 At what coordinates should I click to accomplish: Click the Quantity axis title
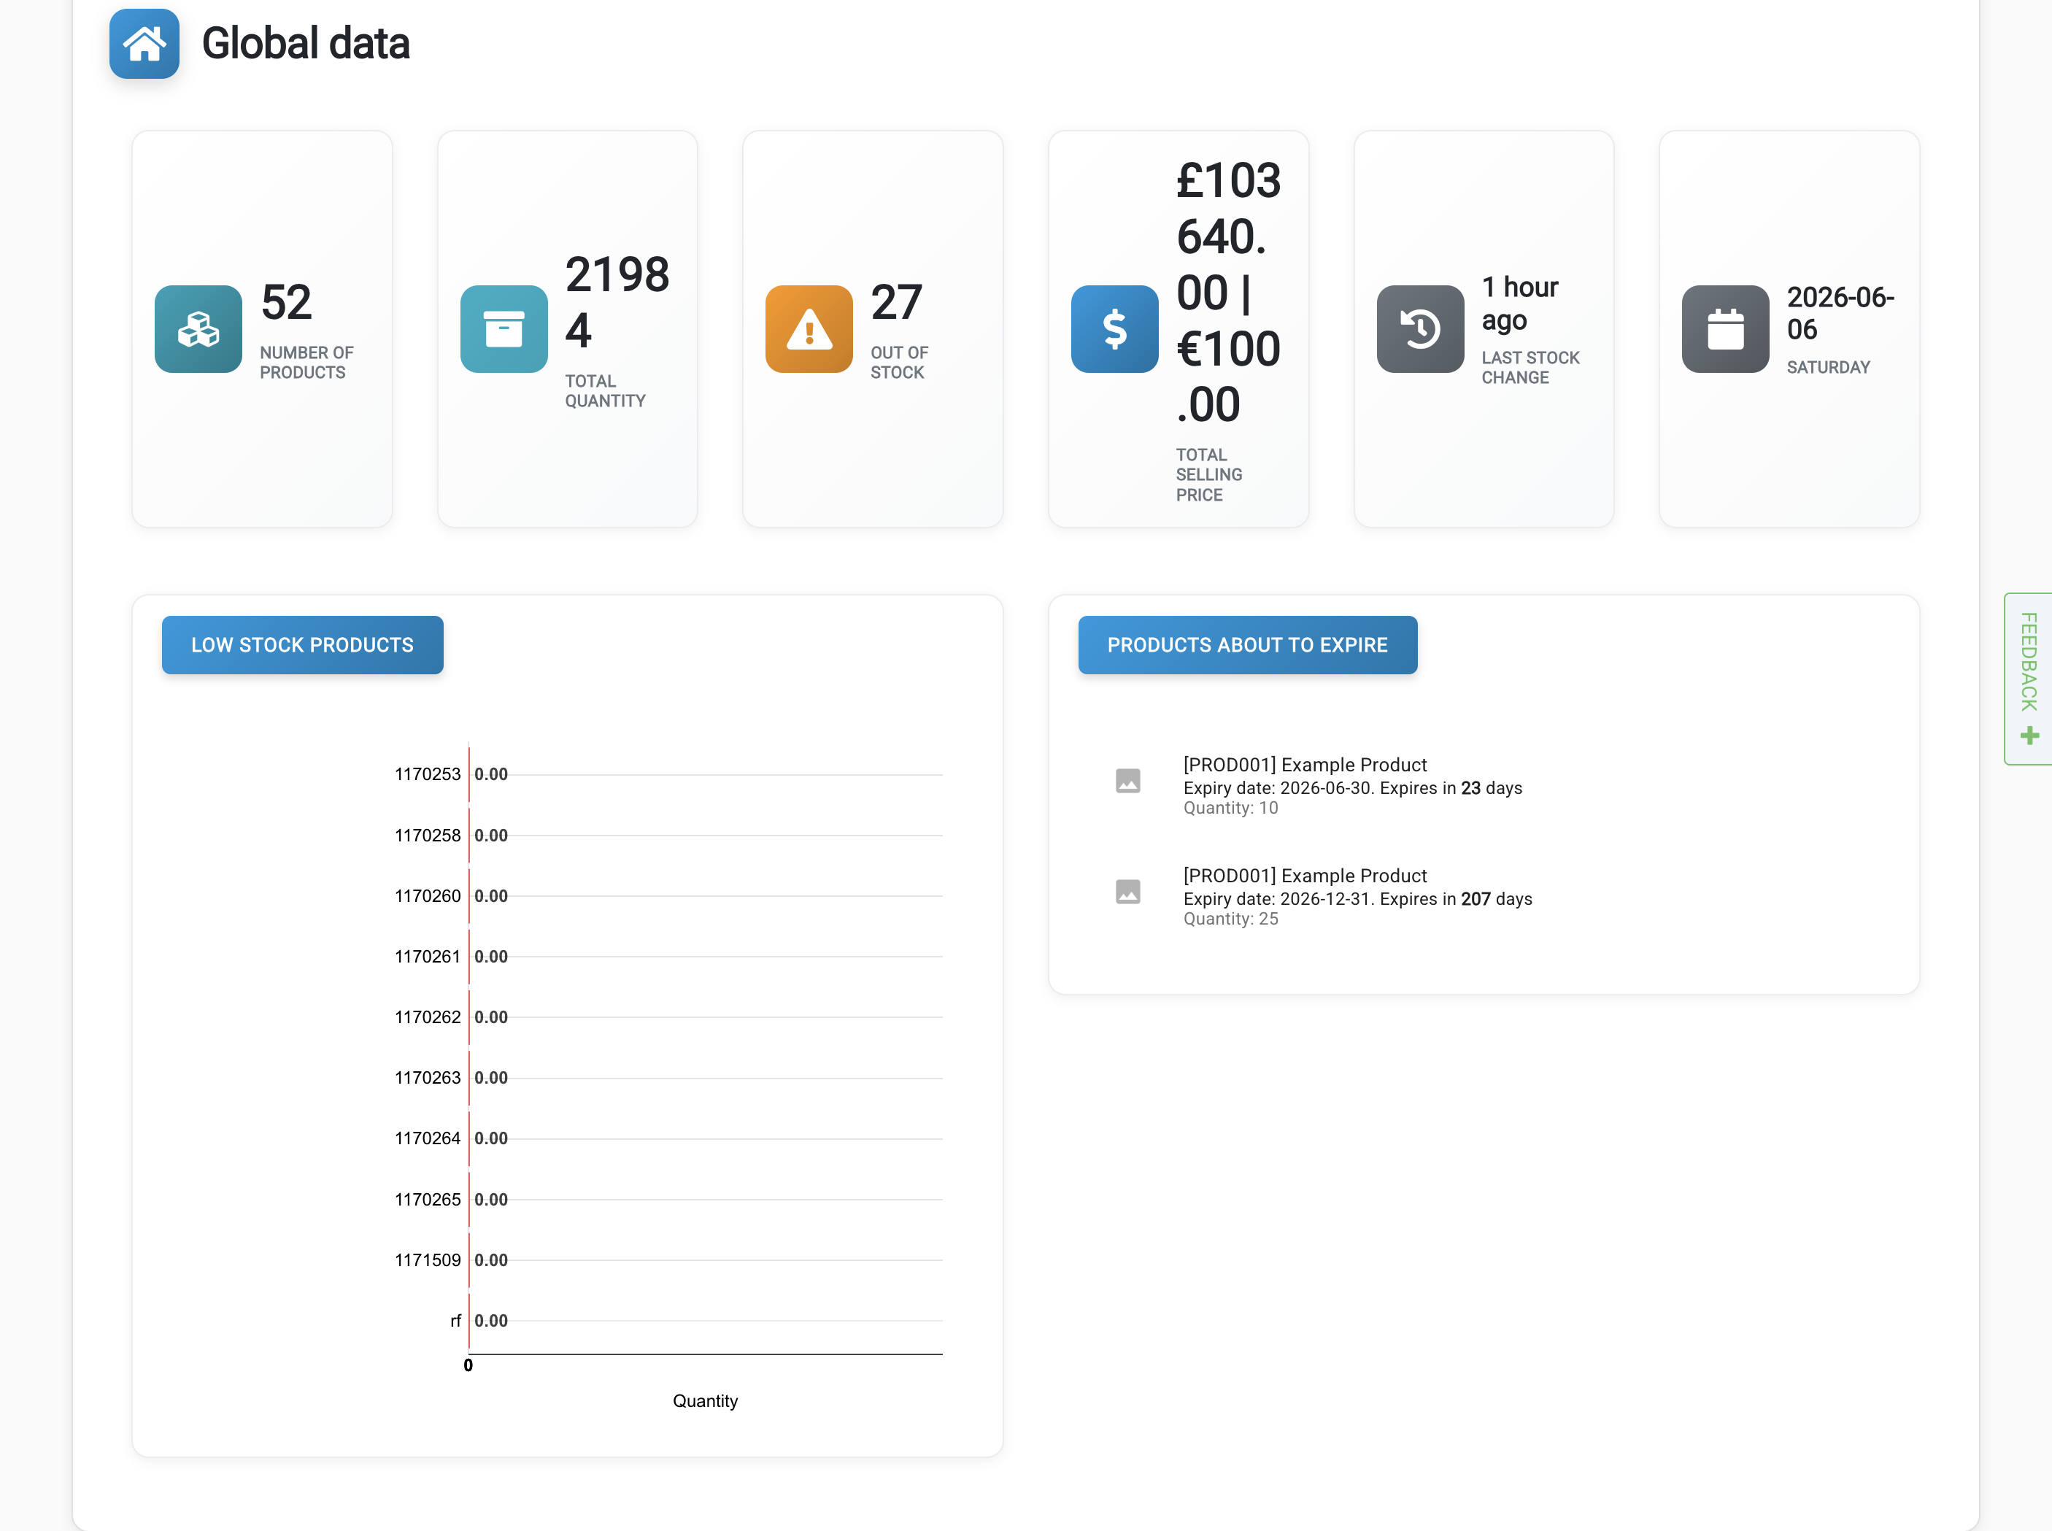706,1400
